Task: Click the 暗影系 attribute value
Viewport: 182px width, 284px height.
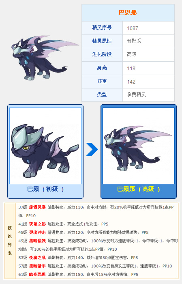Action: [x=134, y=41]
